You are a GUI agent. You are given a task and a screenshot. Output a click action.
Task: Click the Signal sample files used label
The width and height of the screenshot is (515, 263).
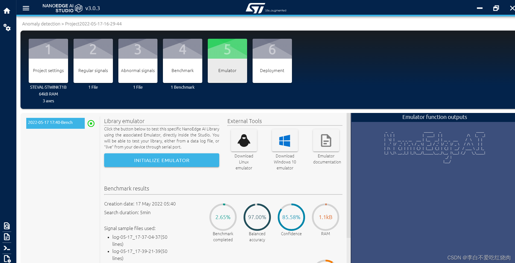[x=130, y=228]
